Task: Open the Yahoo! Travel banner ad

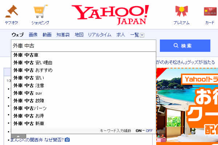Action: click(187, 101)
